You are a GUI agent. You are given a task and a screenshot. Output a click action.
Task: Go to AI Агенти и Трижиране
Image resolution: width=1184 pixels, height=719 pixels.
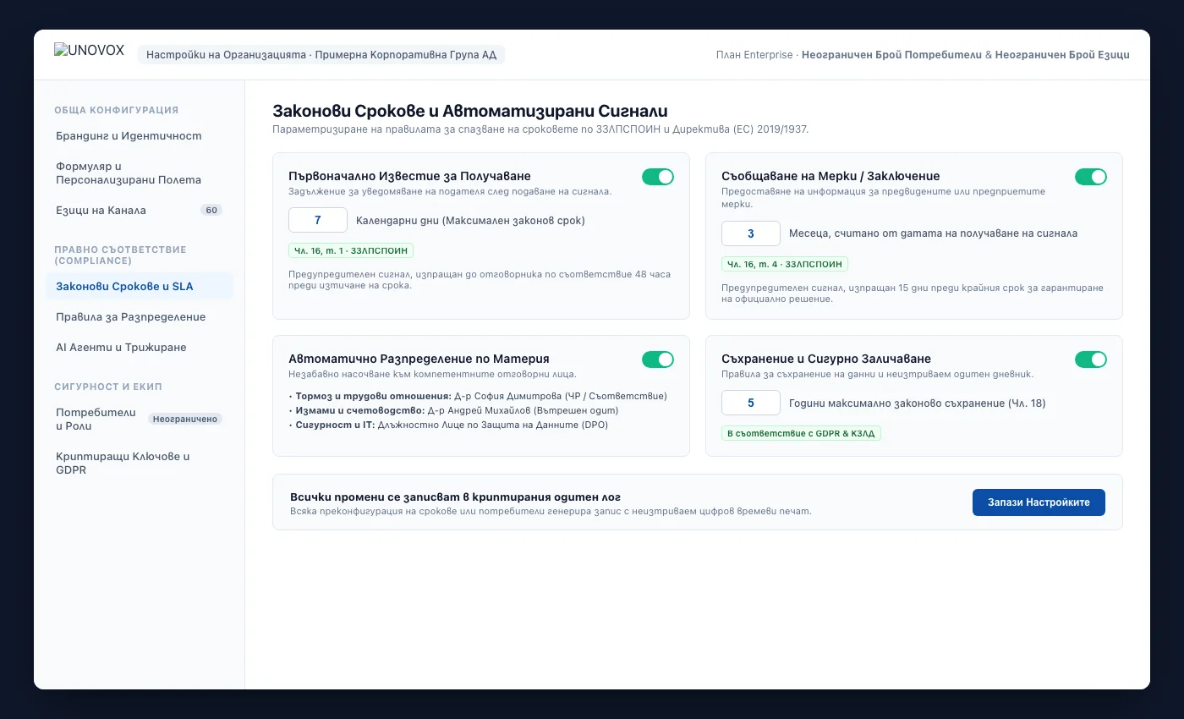click(x=140, y=348)
